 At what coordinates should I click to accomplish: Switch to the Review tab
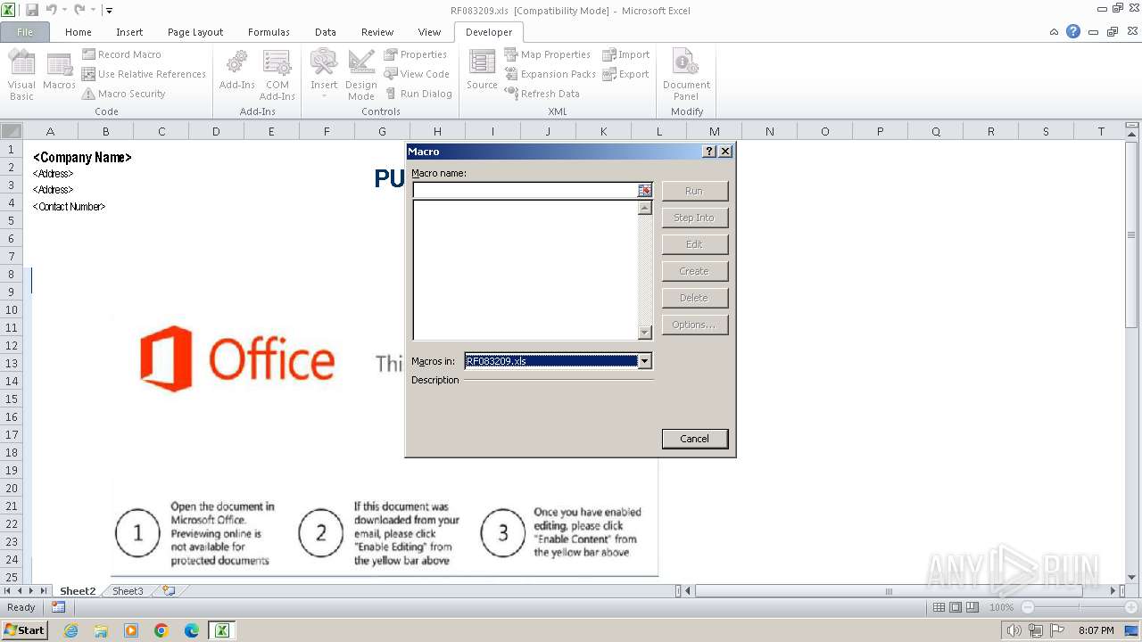(x=377, y=32)
